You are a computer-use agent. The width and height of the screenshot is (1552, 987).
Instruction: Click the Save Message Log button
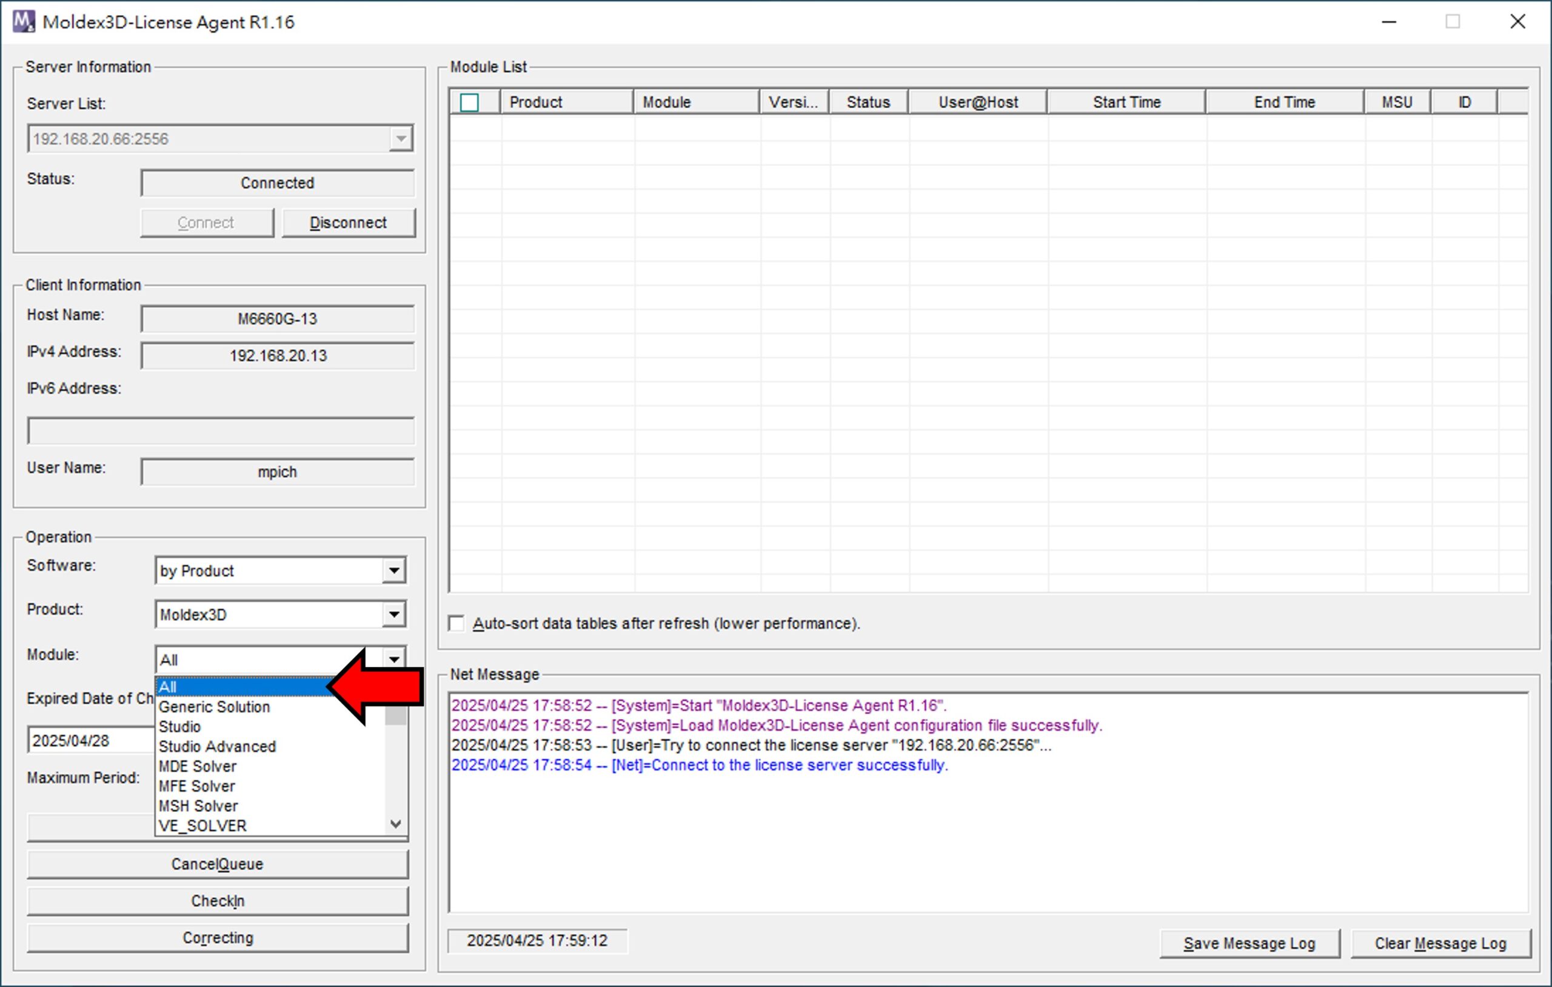[1249, 943]
